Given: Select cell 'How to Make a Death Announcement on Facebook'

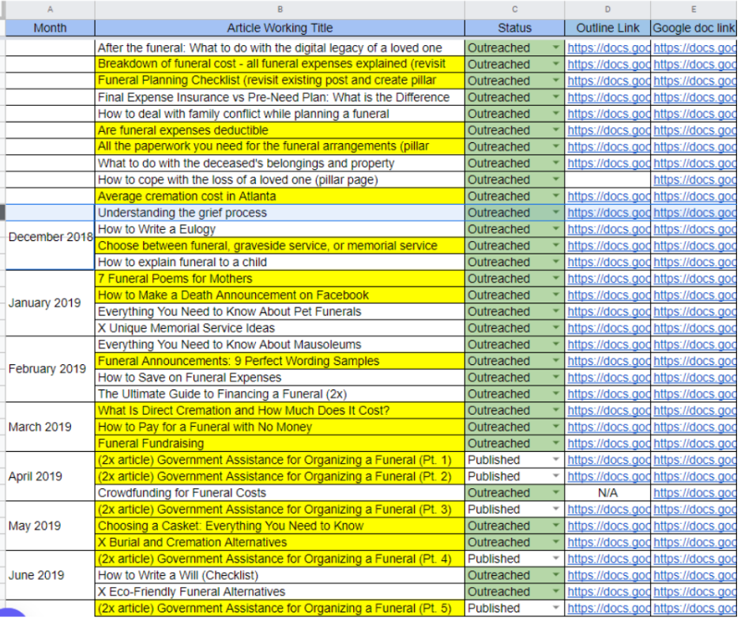Looking at the screenshot, I should point(281,296).
